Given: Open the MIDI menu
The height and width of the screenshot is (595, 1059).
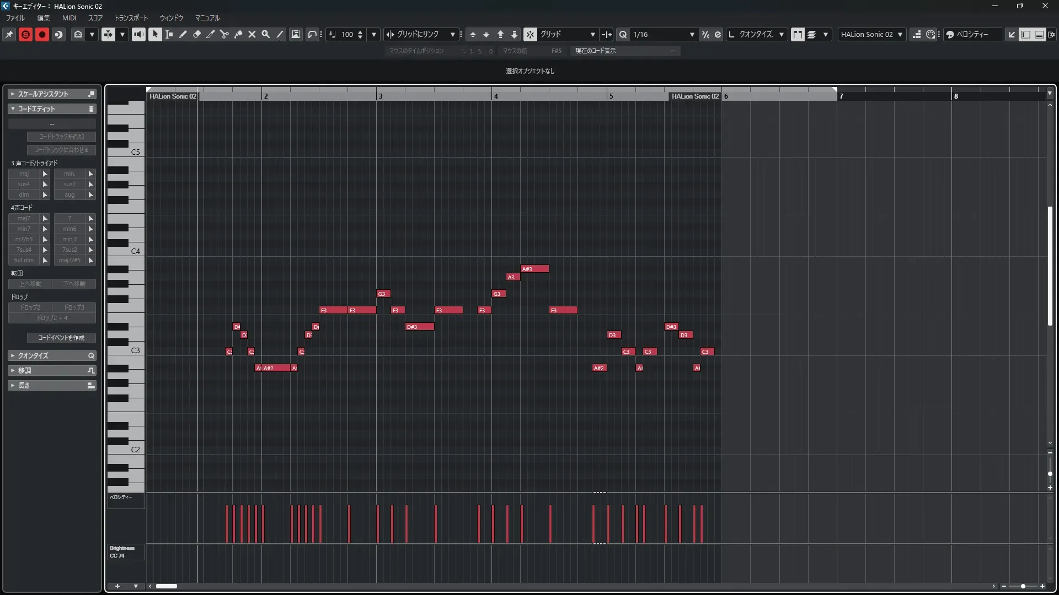Looking at the screenshot, I should point(69,18).
